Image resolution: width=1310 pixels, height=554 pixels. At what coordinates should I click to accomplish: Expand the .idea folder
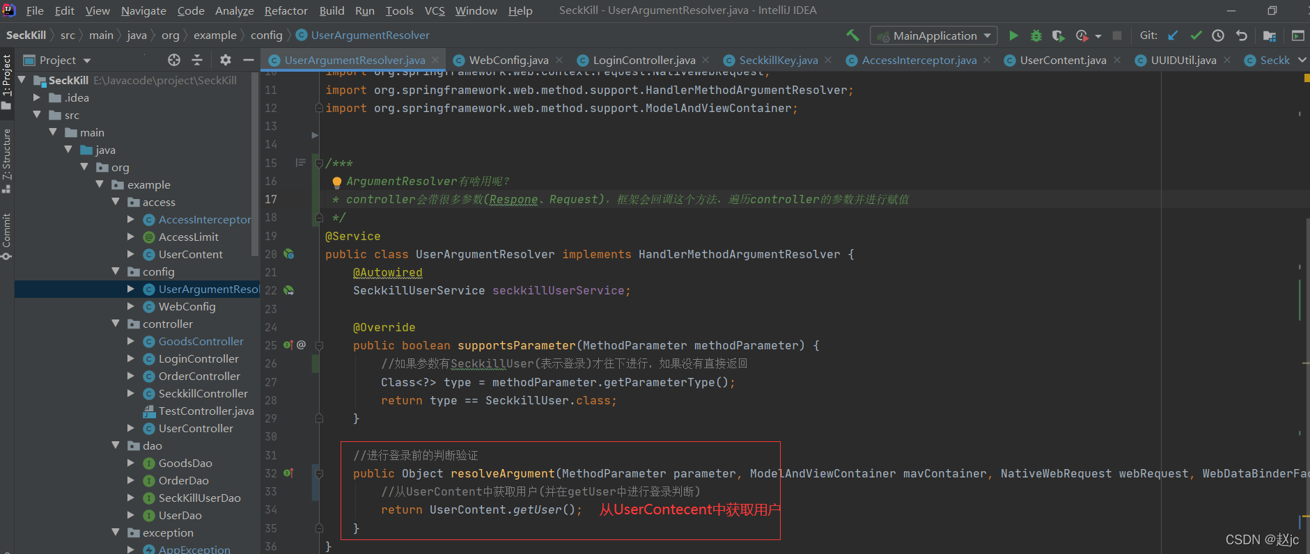click(37, 97)
